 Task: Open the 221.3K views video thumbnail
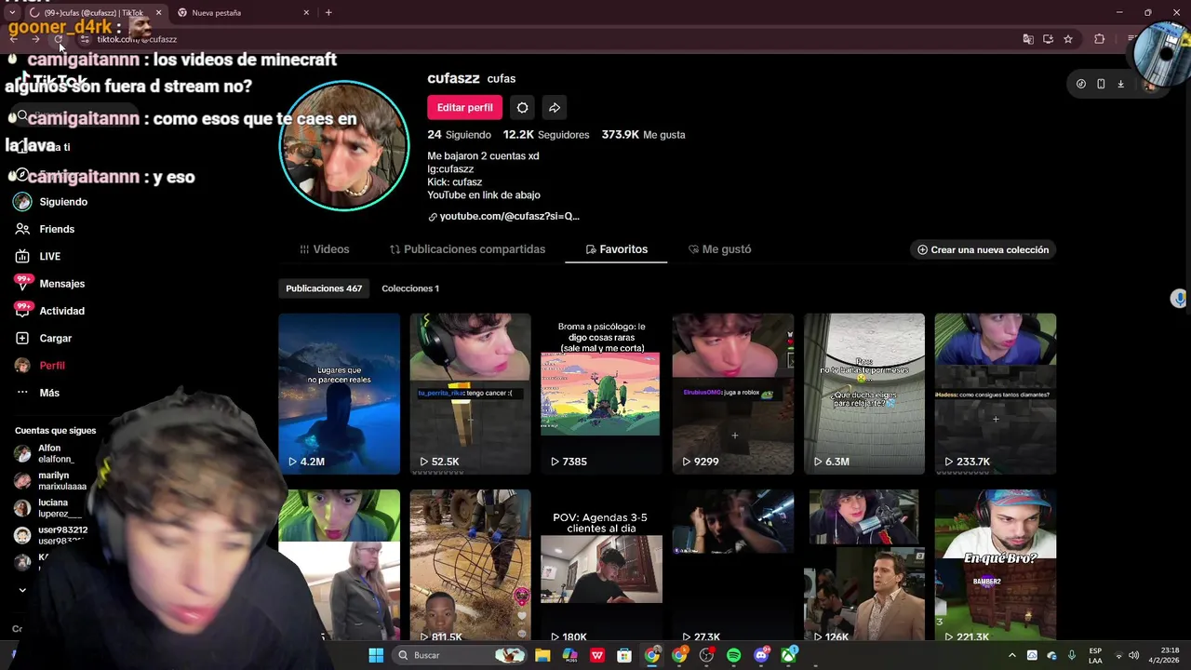(996, 565)
